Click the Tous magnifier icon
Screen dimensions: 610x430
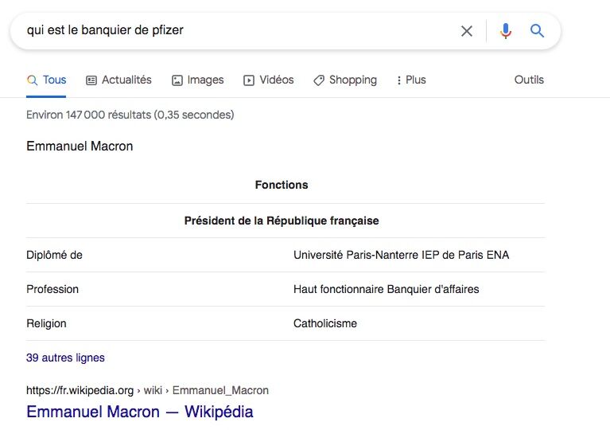(x=32, y=80)
